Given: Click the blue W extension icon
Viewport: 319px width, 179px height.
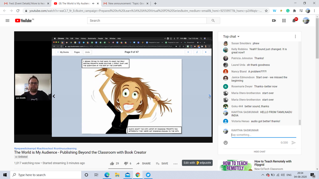Looking at the screenshot, I should click(x=274, y=11).
